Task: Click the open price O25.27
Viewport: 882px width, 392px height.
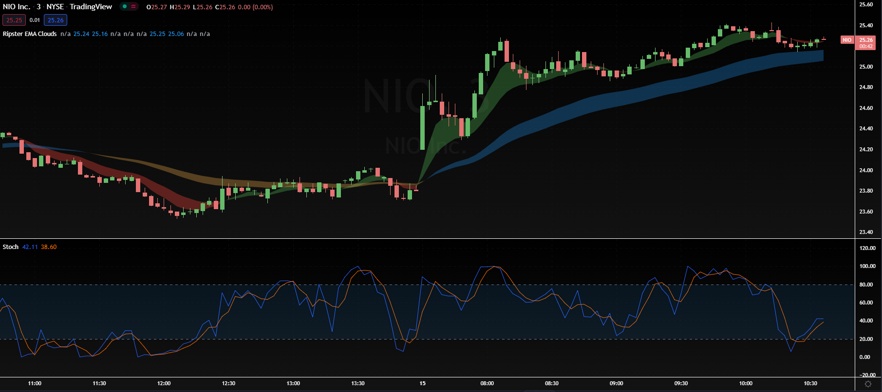Action: (157, 7)
